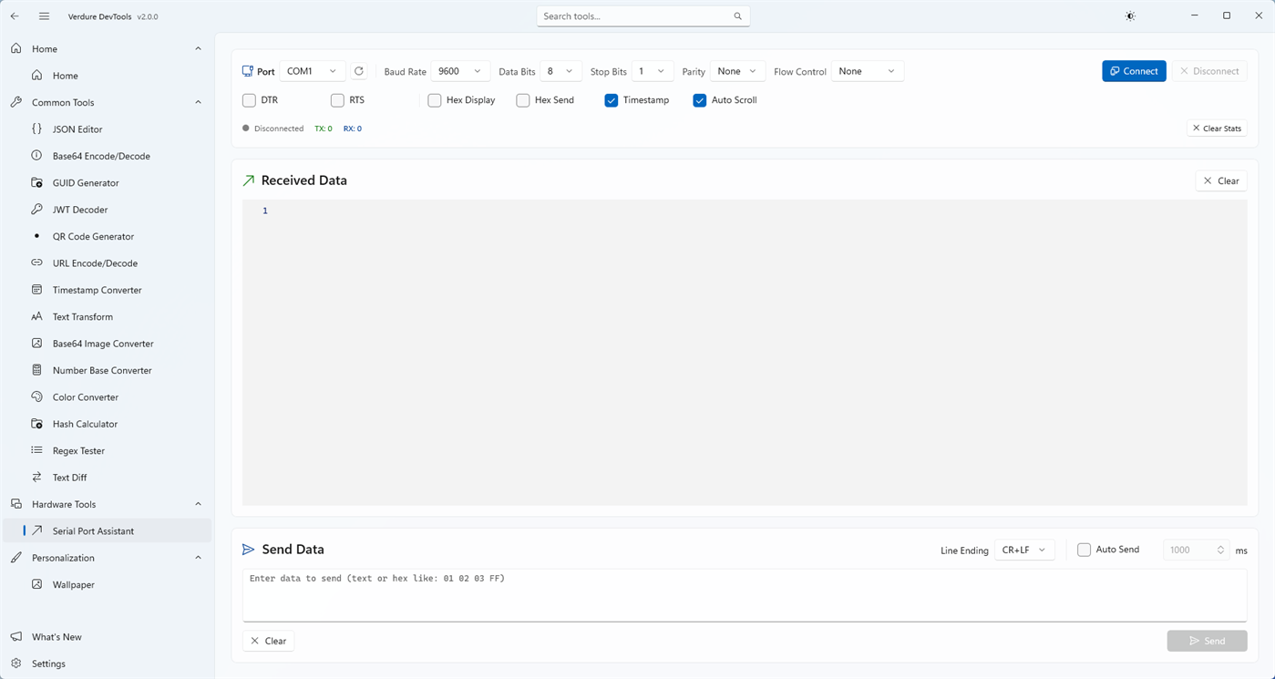
Task: Disable the Timestamp checkbox
Action: click(x=611, y=100)
